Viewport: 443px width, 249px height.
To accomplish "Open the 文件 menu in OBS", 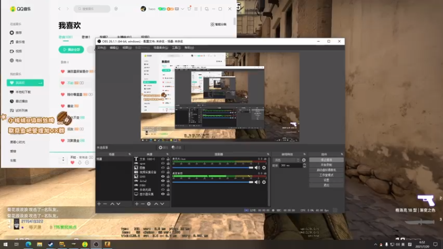I will [x=101, y=48].
